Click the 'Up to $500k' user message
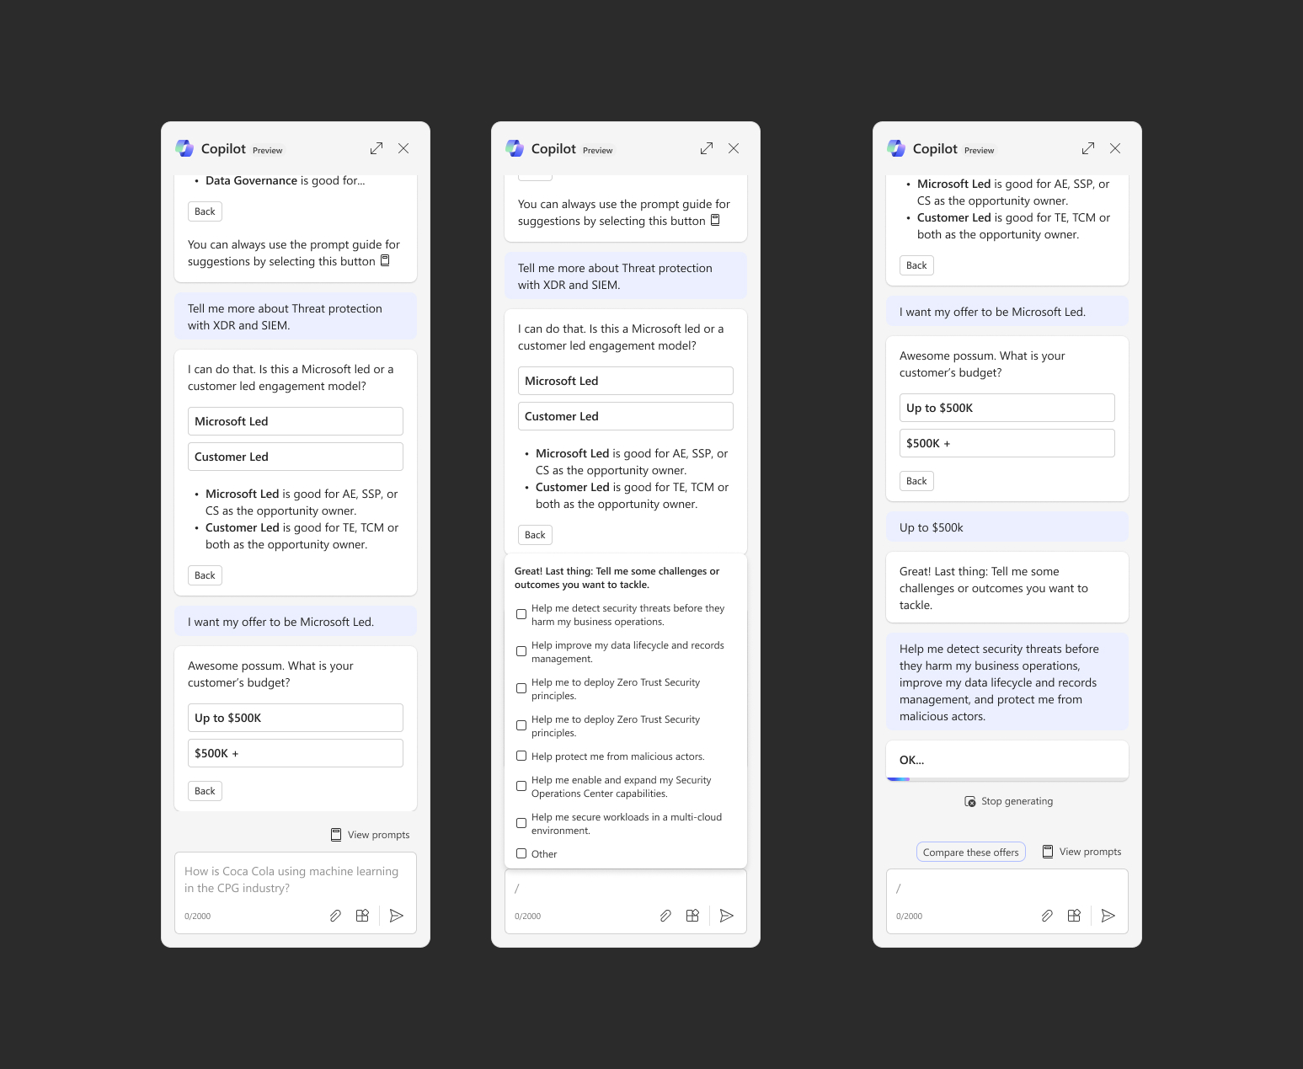This screenshot has height=1069, width=1303. [1007, 527]
